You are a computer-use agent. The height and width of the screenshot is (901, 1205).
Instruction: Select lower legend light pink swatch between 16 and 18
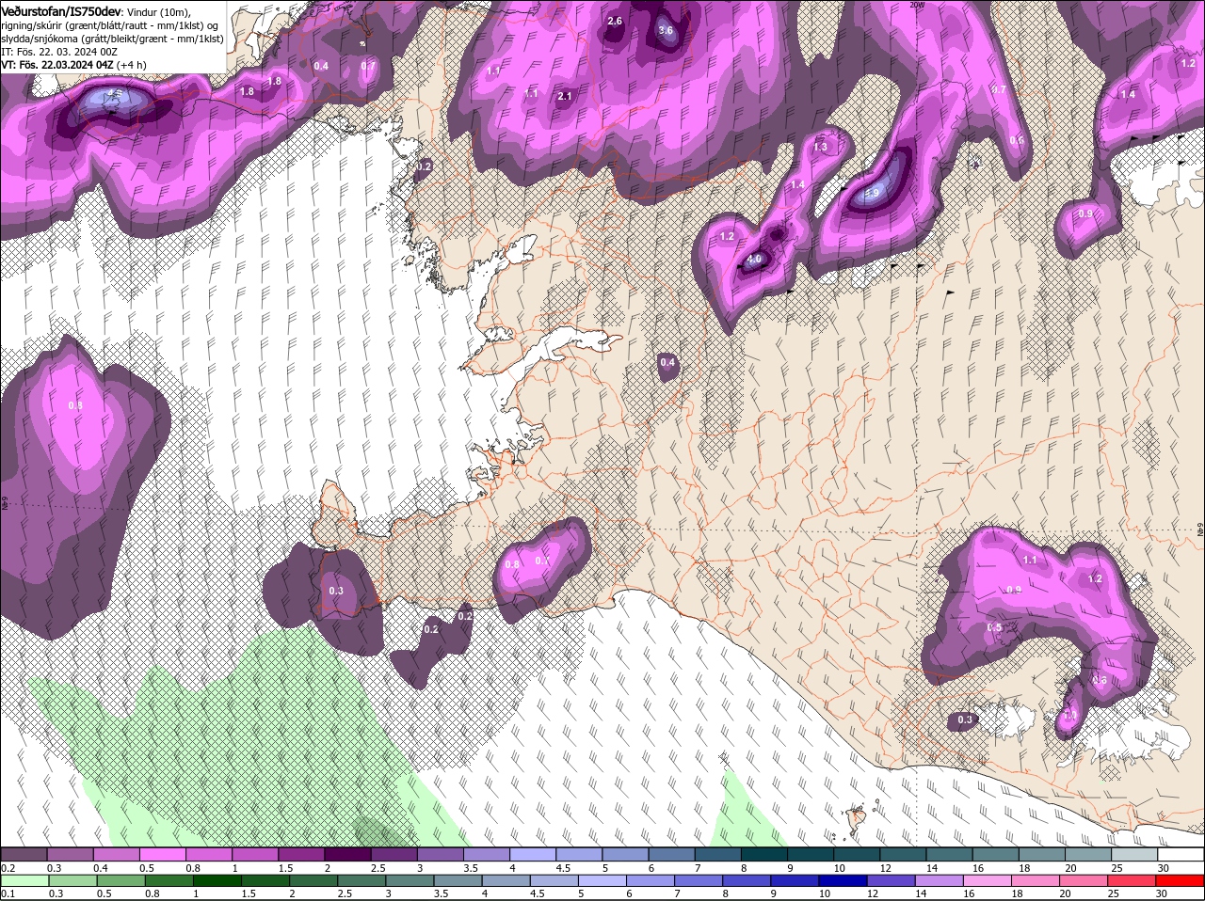pos(988,881)
